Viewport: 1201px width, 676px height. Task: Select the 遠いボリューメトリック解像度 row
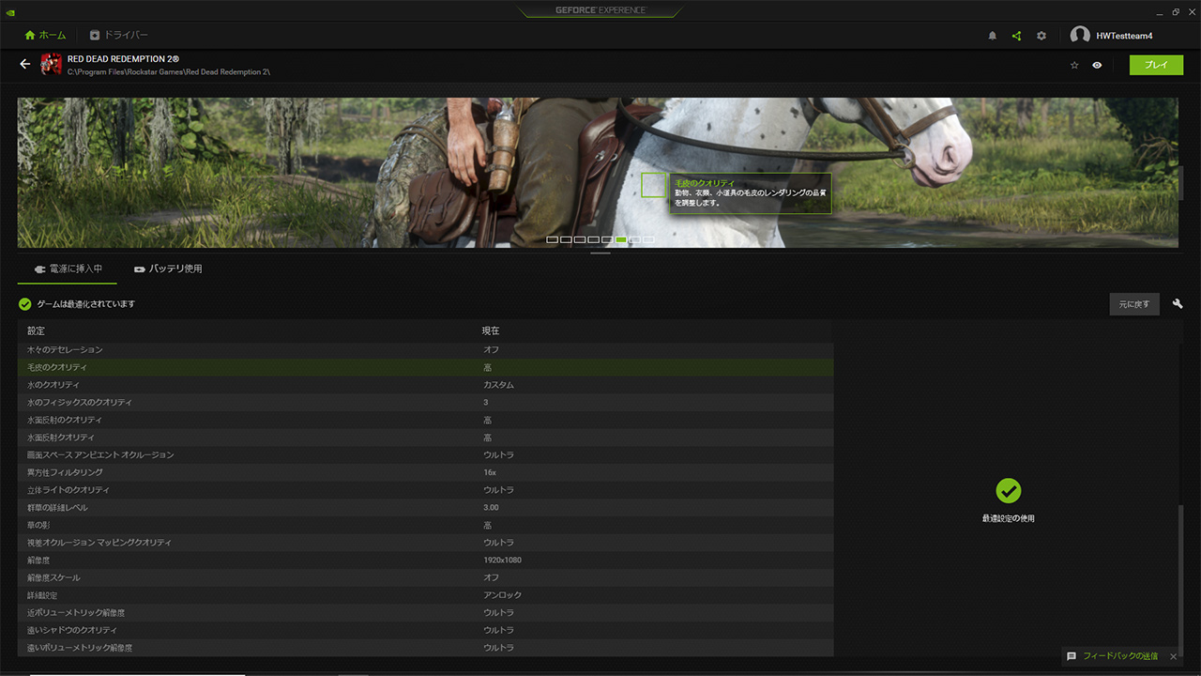coord(425,648)
